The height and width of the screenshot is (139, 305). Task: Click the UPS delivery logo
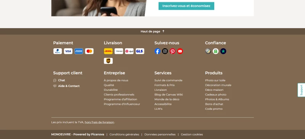point(108,61)
